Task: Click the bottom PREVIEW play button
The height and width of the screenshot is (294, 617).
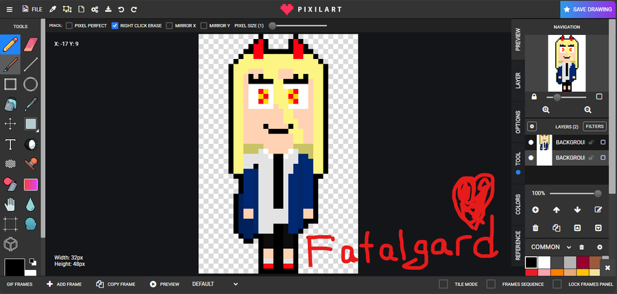Action: [165, 284]
